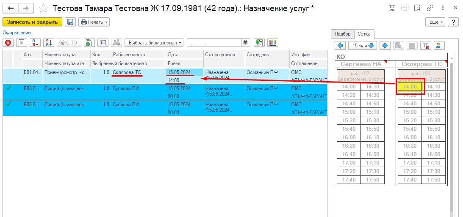The width and height of the screenshot is (463, 217).
Task: Sort services descending (Я-А)
Action: click(x=49, y=43)
